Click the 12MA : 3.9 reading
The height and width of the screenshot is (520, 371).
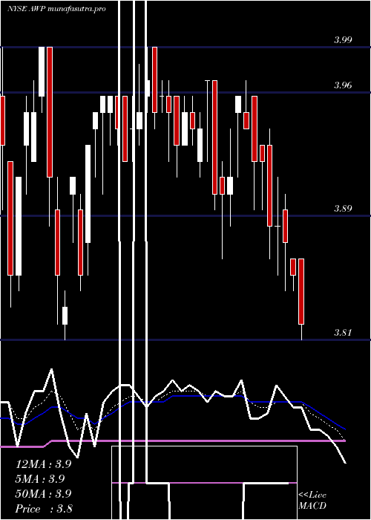coord(43,464)
